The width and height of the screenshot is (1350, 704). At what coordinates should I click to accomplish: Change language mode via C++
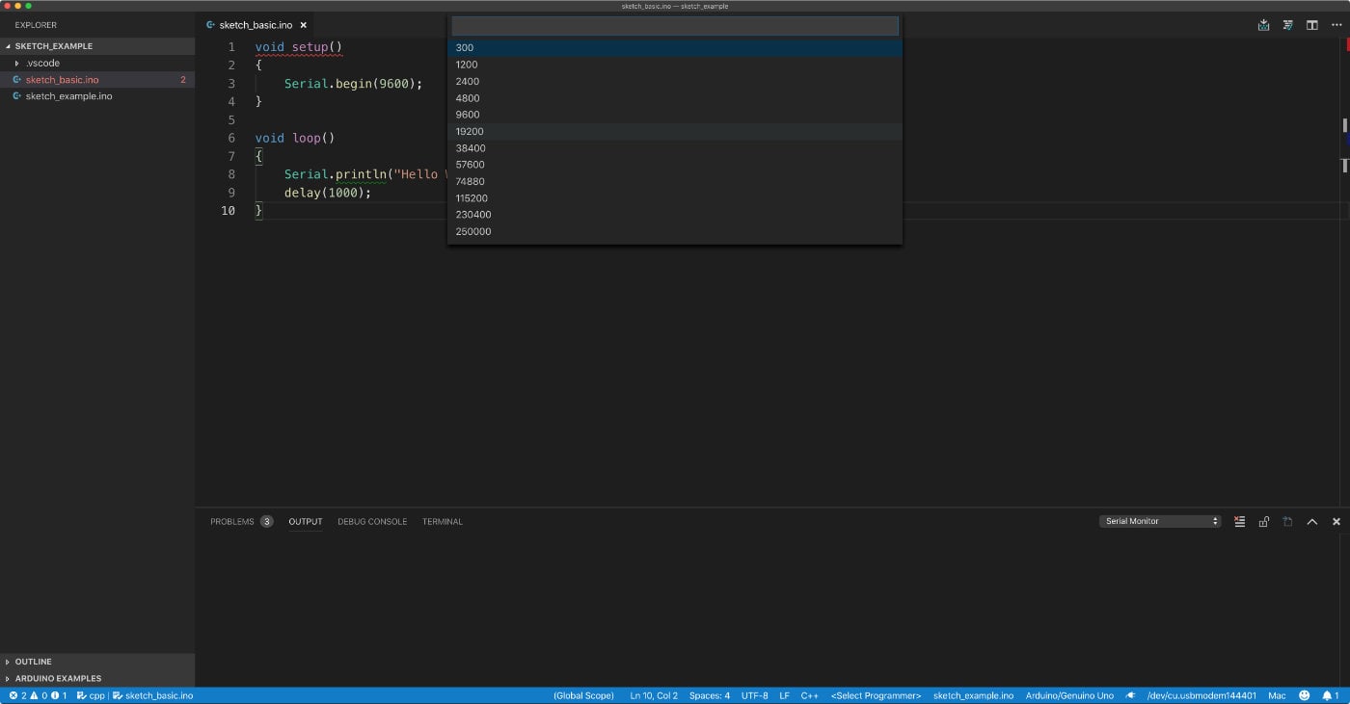810,695
